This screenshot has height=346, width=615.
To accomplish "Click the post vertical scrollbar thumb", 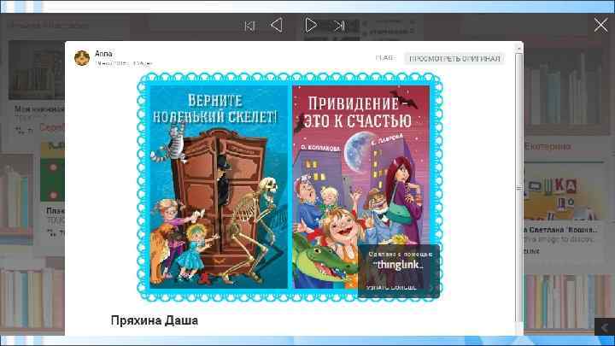I will tap(519, 187).
